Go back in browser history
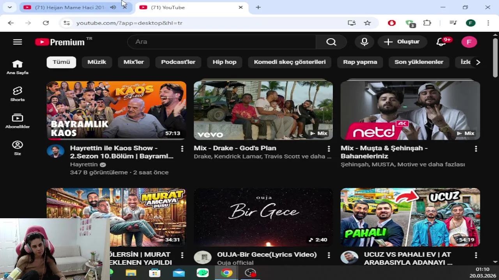 click(x=11, y=23)
